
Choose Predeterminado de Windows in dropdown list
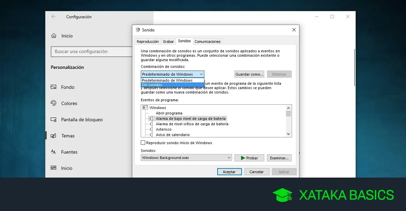coord(173,80)
